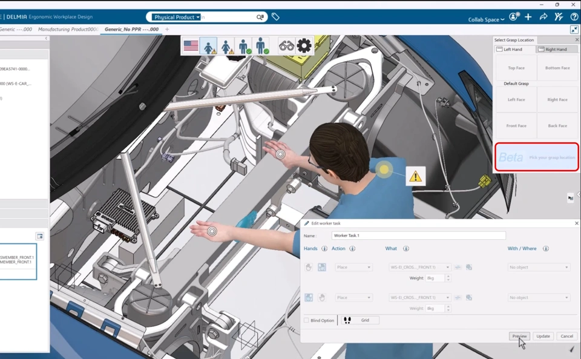Click the Beta Pick your grasp location button
581x359 pixels.
[537, 157]
